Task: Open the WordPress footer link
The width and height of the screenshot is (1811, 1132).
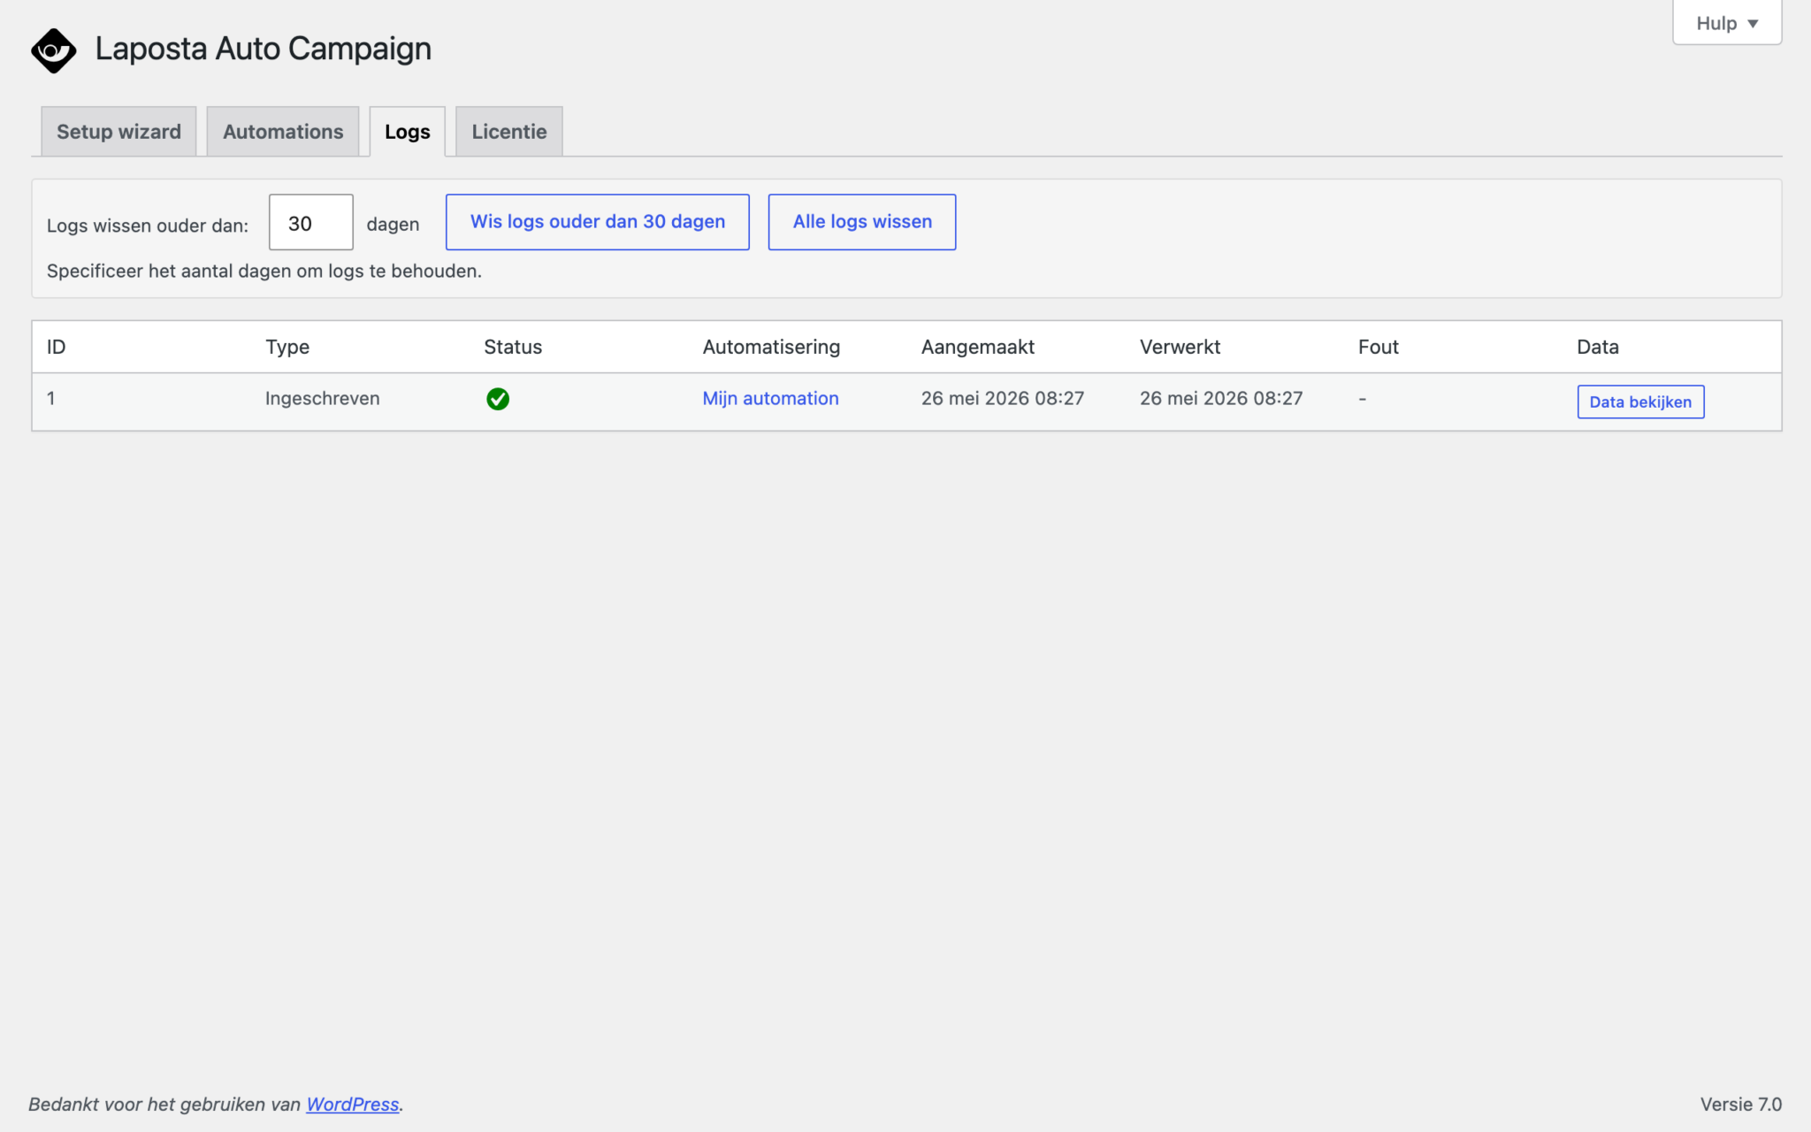Action: click(353, 1105)
